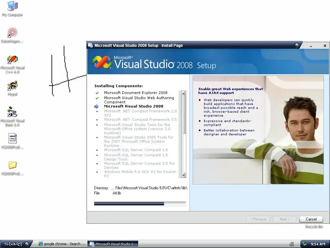
Task: Click system tray icon beside the clock
Action: pyautogui.click(x=305, y=244)
